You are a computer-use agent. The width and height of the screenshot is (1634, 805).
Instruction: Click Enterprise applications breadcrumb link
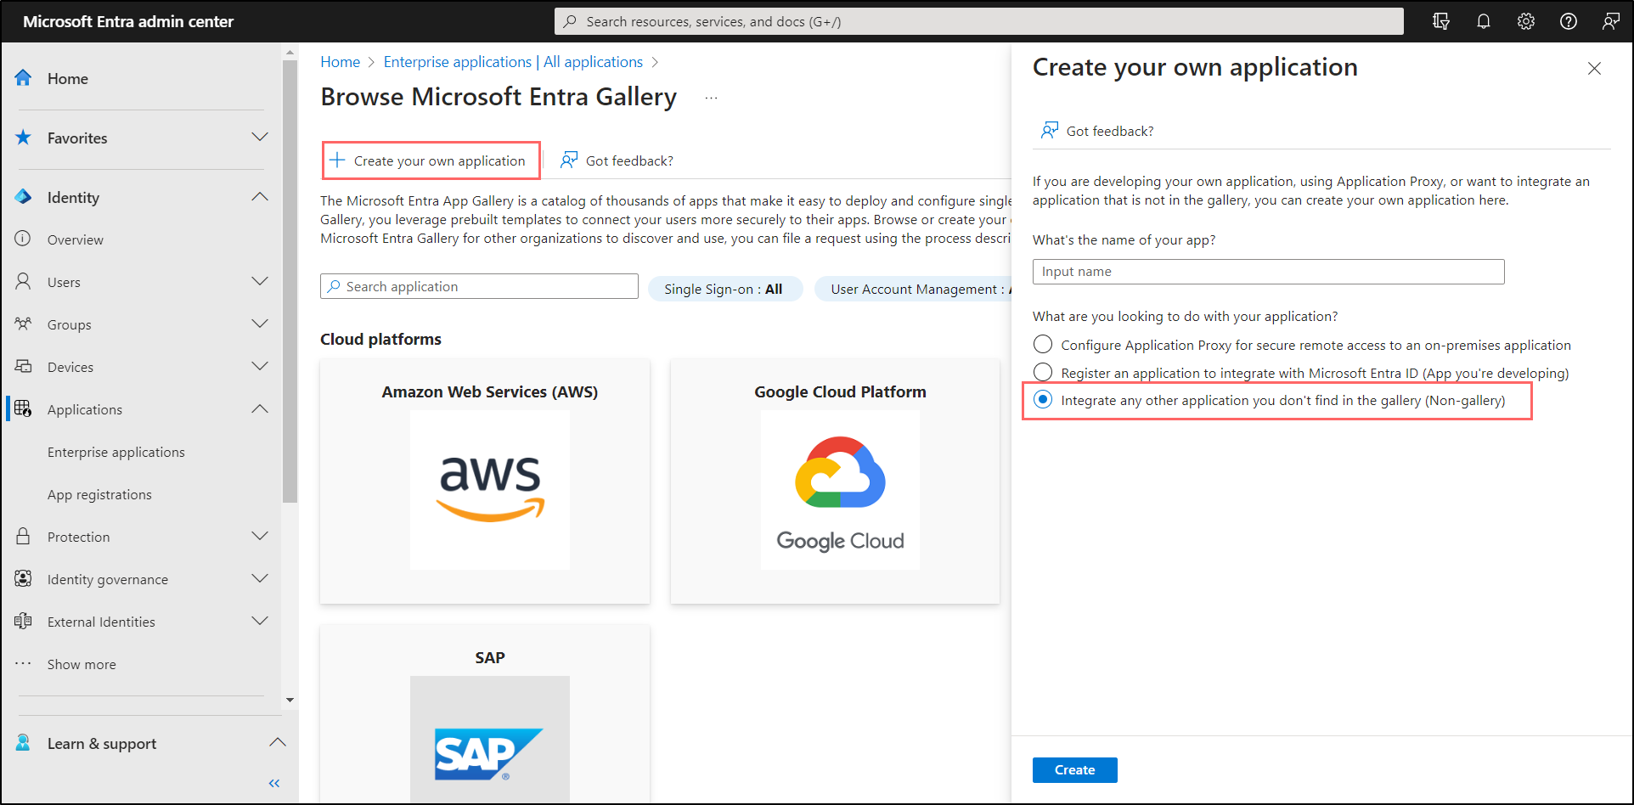click(x=458, y=62)
